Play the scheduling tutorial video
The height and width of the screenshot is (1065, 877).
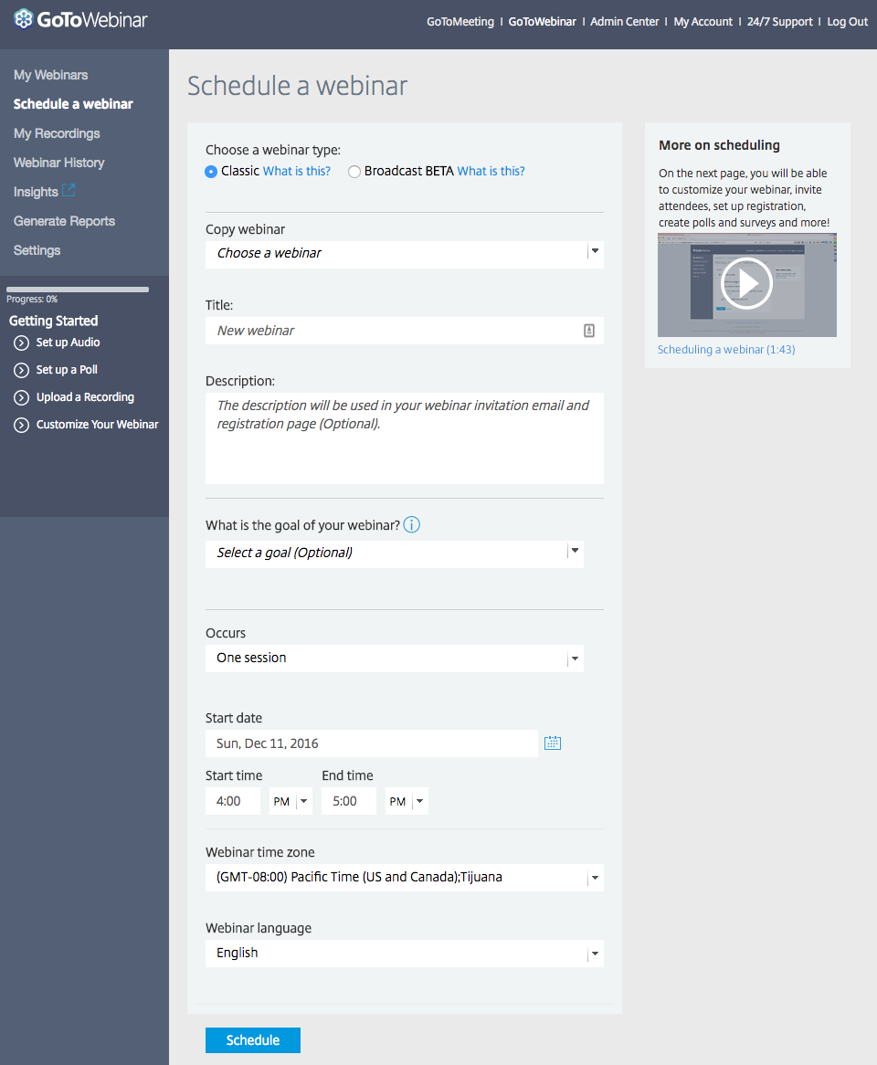pos(746,284)
